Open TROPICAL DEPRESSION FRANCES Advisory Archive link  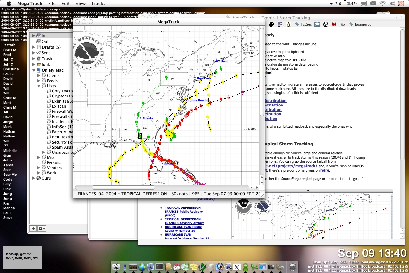point(184,221)
